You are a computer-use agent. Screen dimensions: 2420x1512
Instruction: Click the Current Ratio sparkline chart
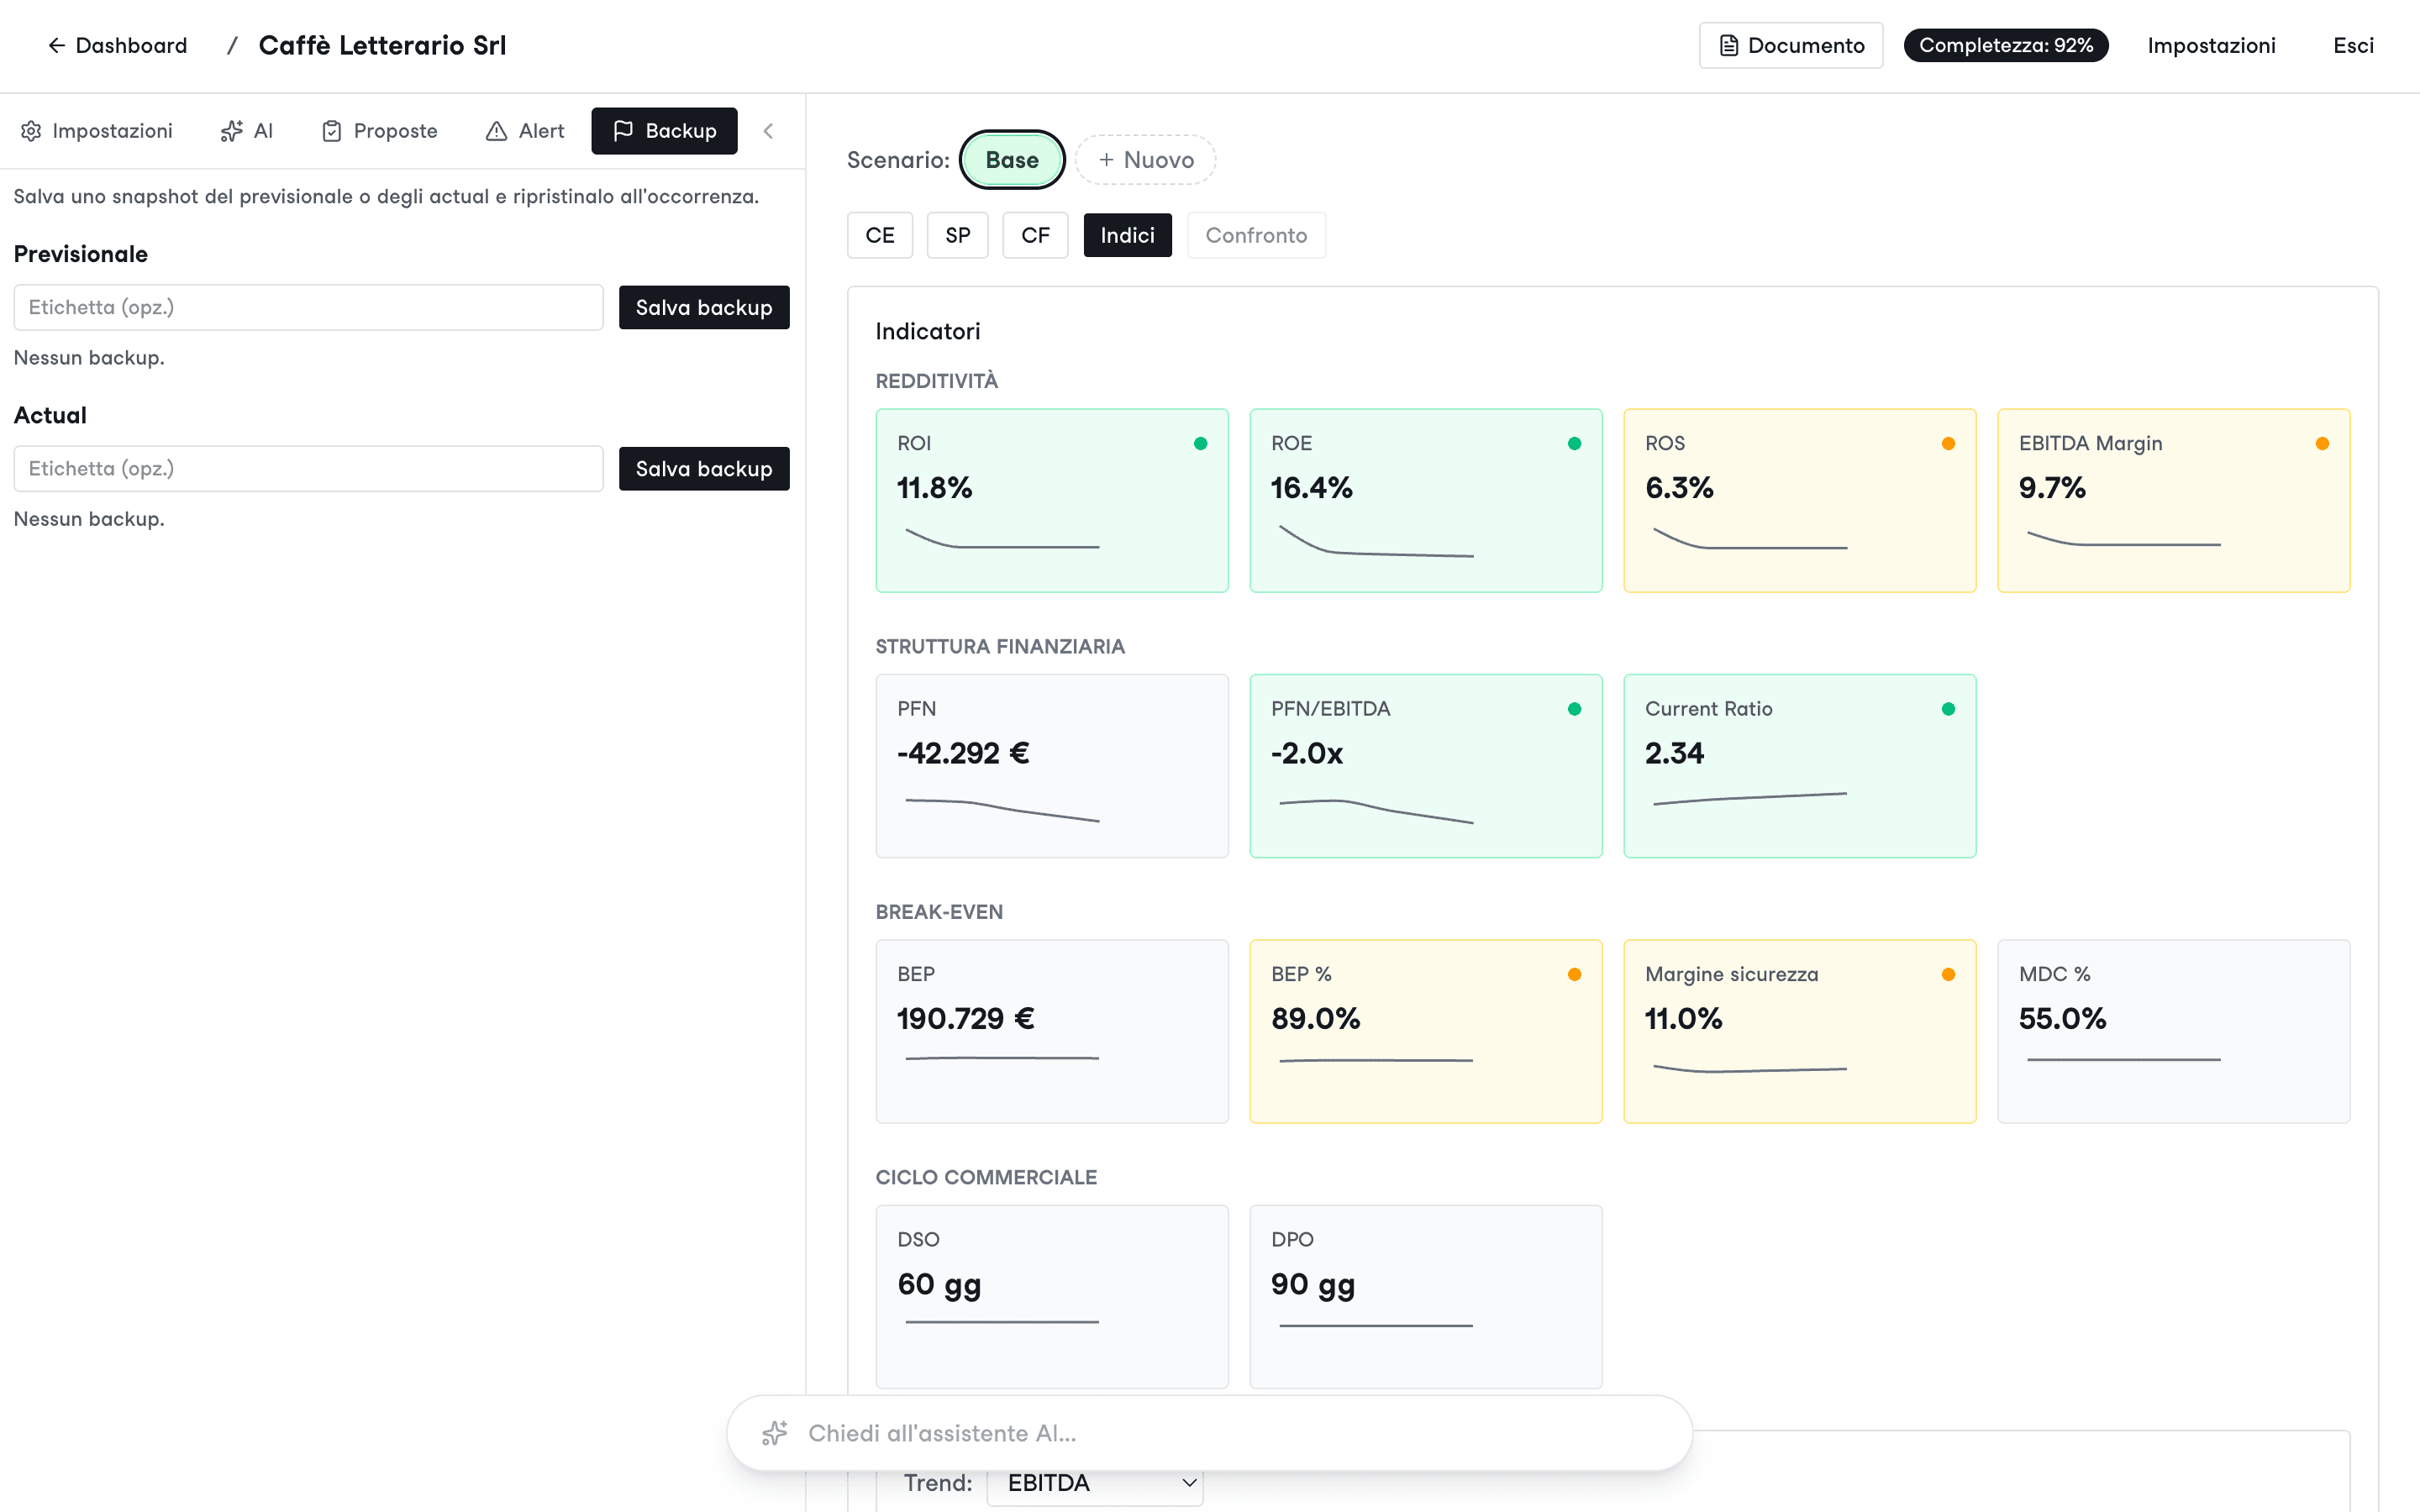click(x=1750, y=798)
